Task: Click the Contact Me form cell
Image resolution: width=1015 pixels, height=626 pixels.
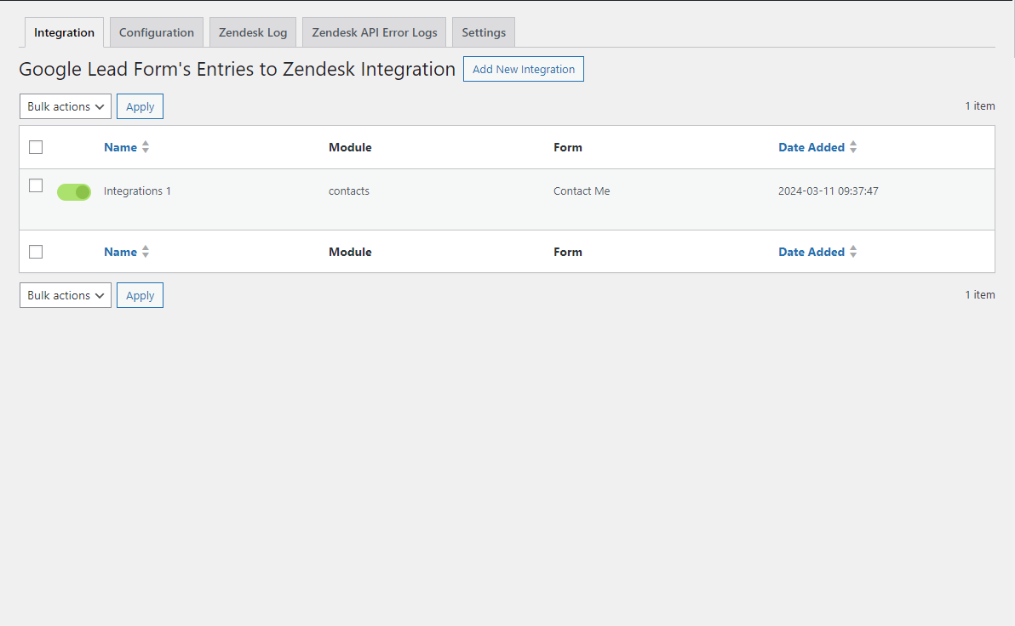Action: [582, 191]
